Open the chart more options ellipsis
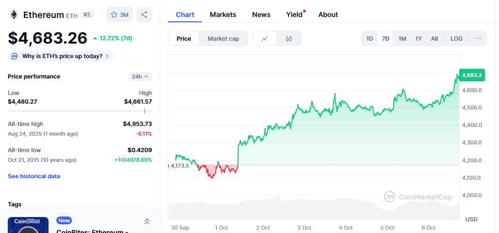Viewport: 499px width, 233px height. 478,39
